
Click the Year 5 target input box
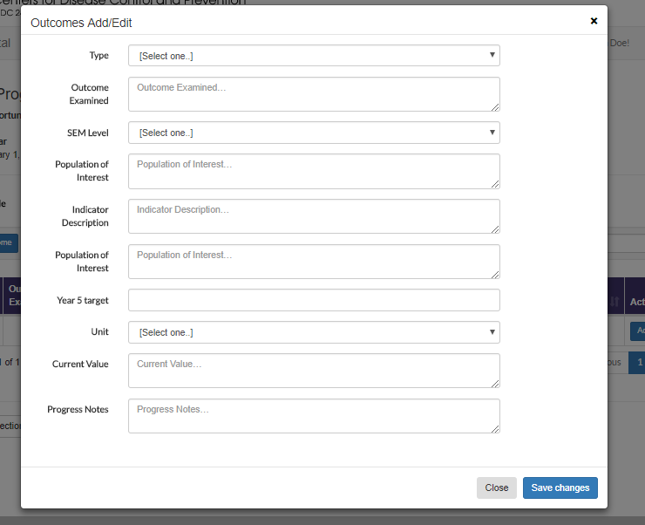(314, 300)
